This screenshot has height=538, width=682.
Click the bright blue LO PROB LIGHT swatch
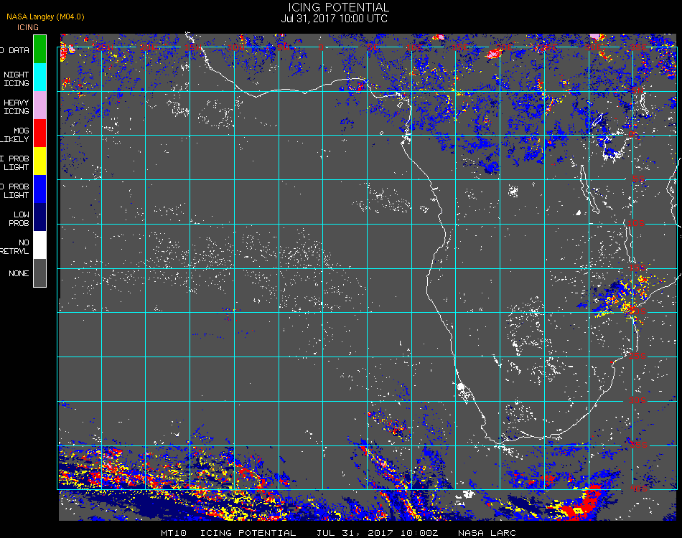coord(39,189)
